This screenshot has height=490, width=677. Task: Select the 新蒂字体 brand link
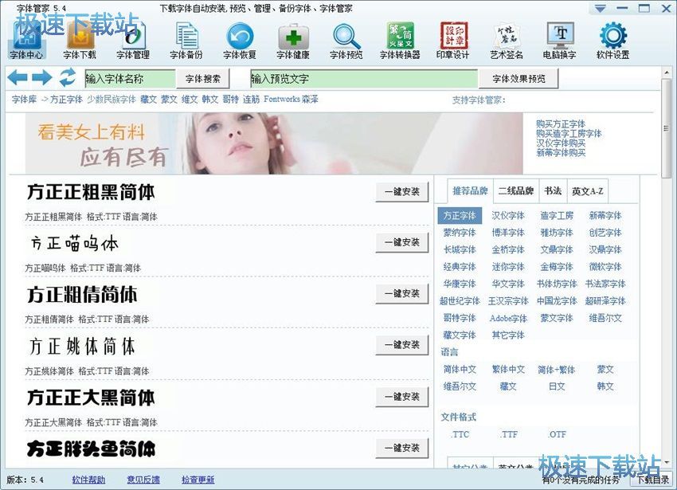[605, 216]
